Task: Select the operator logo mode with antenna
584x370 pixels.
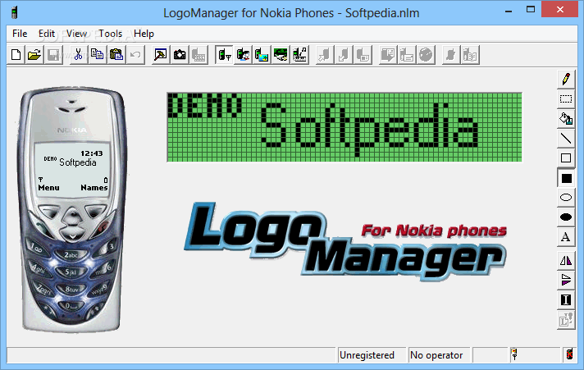Action: coord(224,55)
